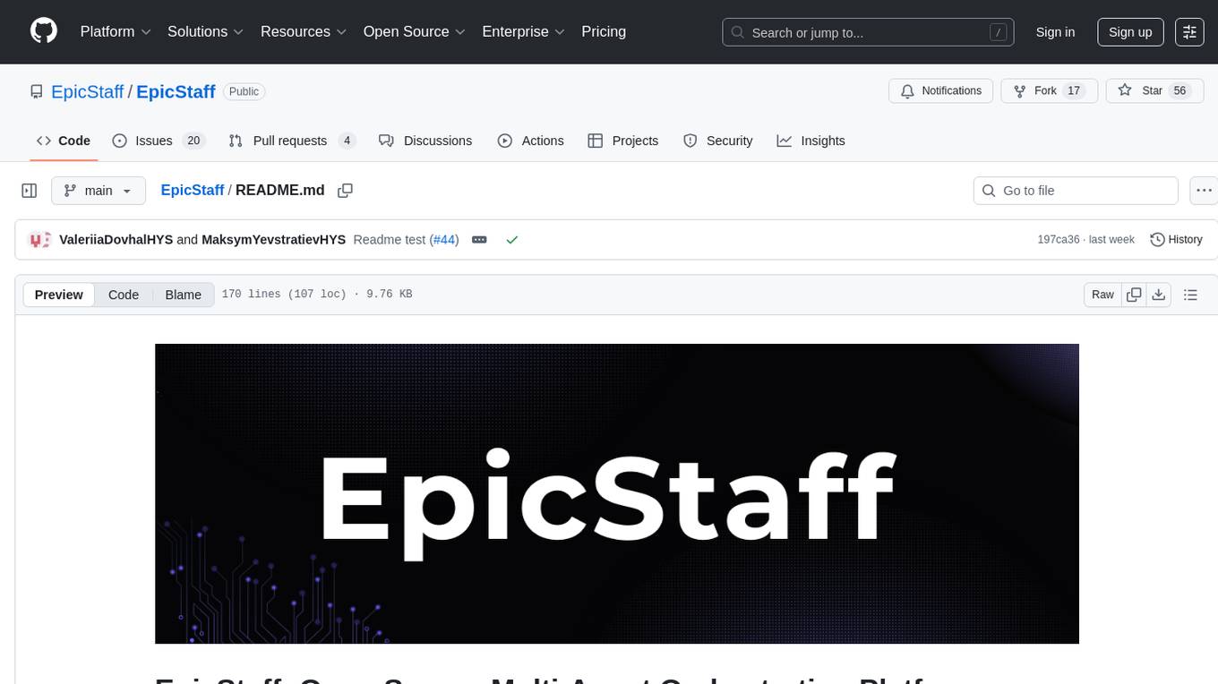Click the search magnifier icon in header
Viewport: 1218px width, 684px height.
tap(738, 32)
